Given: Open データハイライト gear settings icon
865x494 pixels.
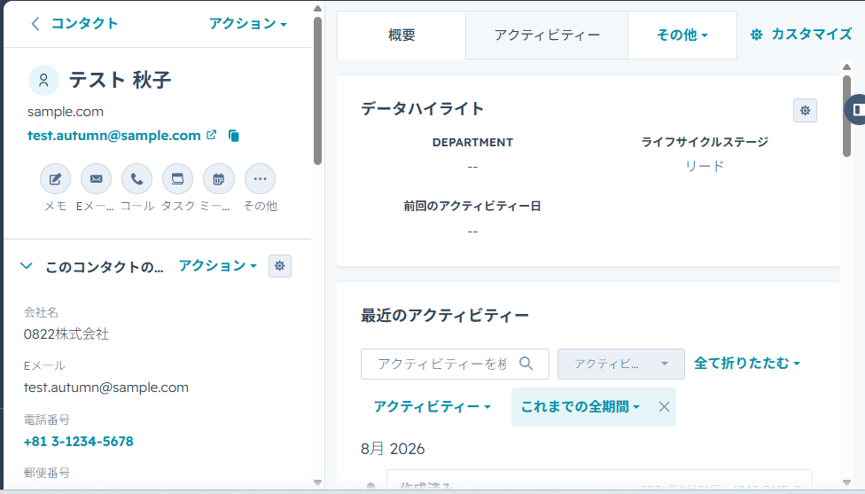Looking at the screenshot, I should point(805,110).
